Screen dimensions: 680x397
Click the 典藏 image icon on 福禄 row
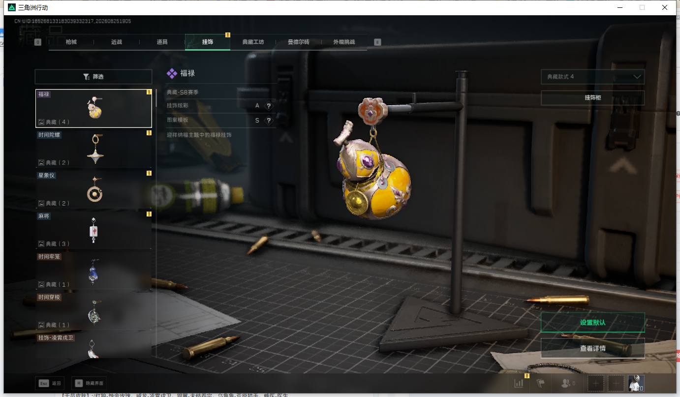pyautogui.click(x=41, y=122)
